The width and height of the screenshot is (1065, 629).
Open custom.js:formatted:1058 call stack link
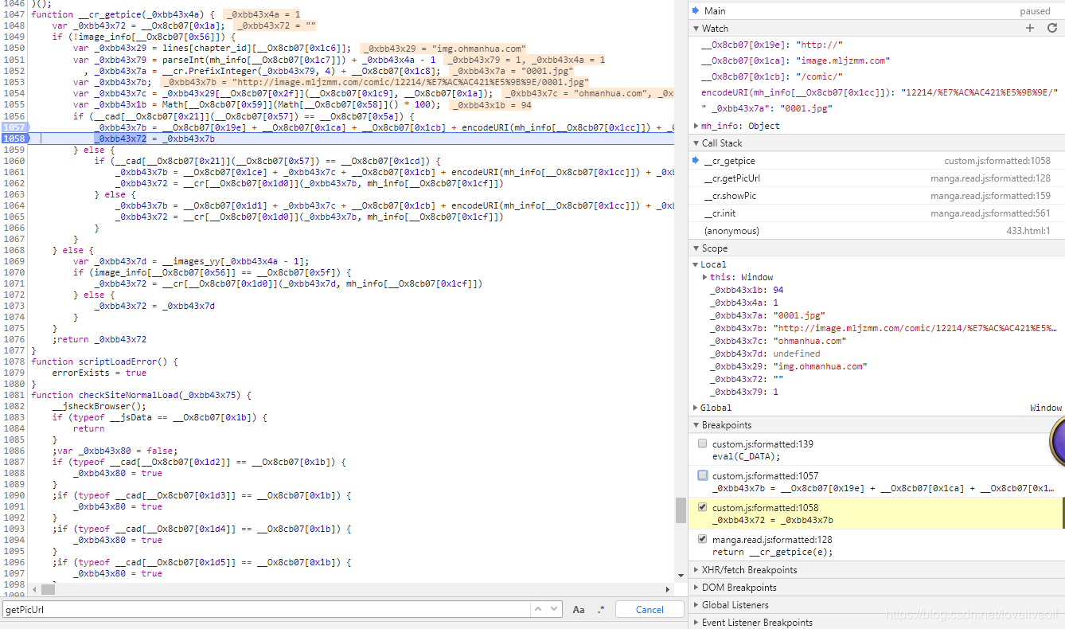(x=997, y=161)
